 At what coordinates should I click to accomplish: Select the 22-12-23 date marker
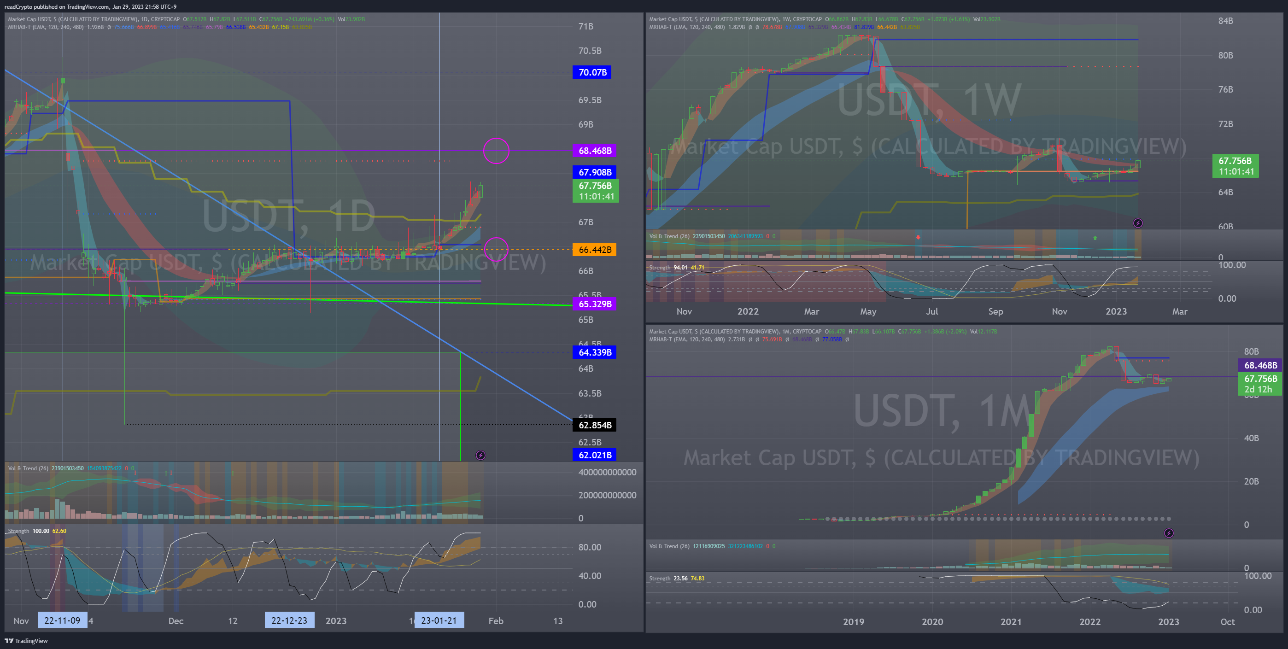289,620
